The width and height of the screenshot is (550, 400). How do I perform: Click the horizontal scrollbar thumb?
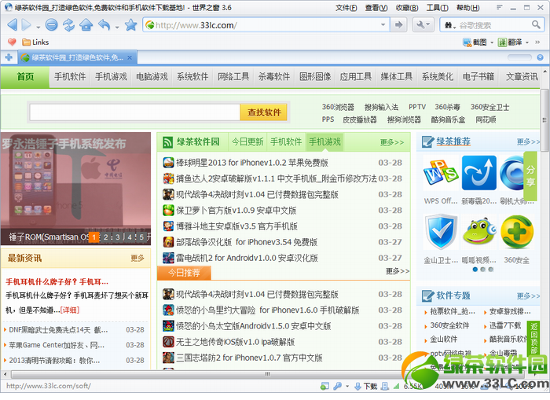click(x=267, y=374)
